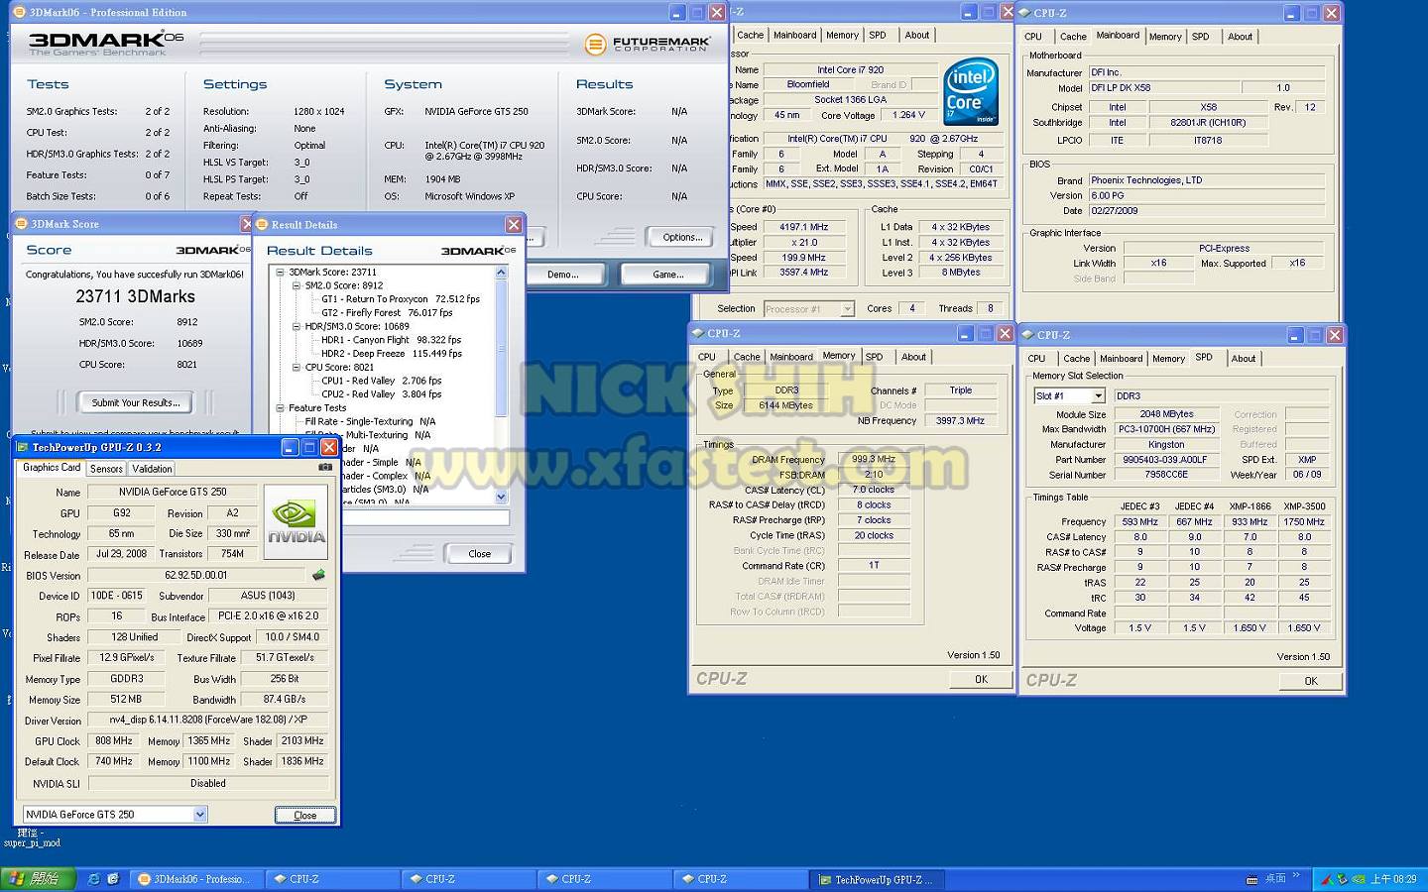Click the GPU-Z screenshot camera icon
The image size is (1428, 892).
325,467
